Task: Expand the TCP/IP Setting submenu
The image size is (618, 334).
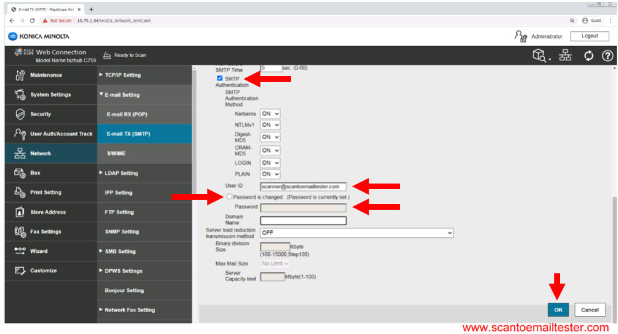Action: pyautogui.click(x=122, y=75)
